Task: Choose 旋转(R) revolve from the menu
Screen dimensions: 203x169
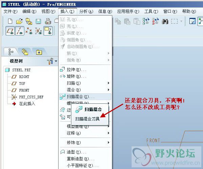Action: (x=85, y=76)
